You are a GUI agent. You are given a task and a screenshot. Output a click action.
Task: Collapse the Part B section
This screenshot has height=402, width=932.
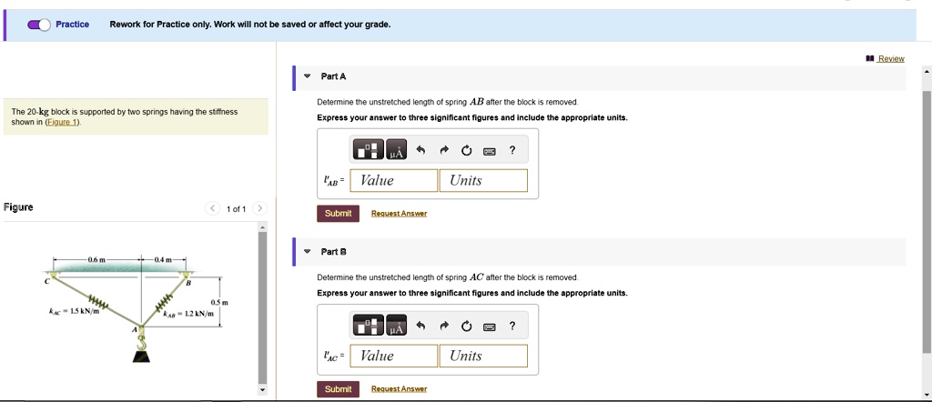coord(307,252)
